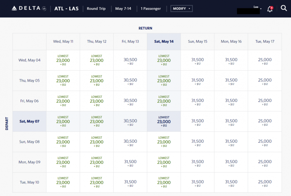Click the May 7-14 dates
This screenshot has width=291, height=196.
[x=124, y=8]
